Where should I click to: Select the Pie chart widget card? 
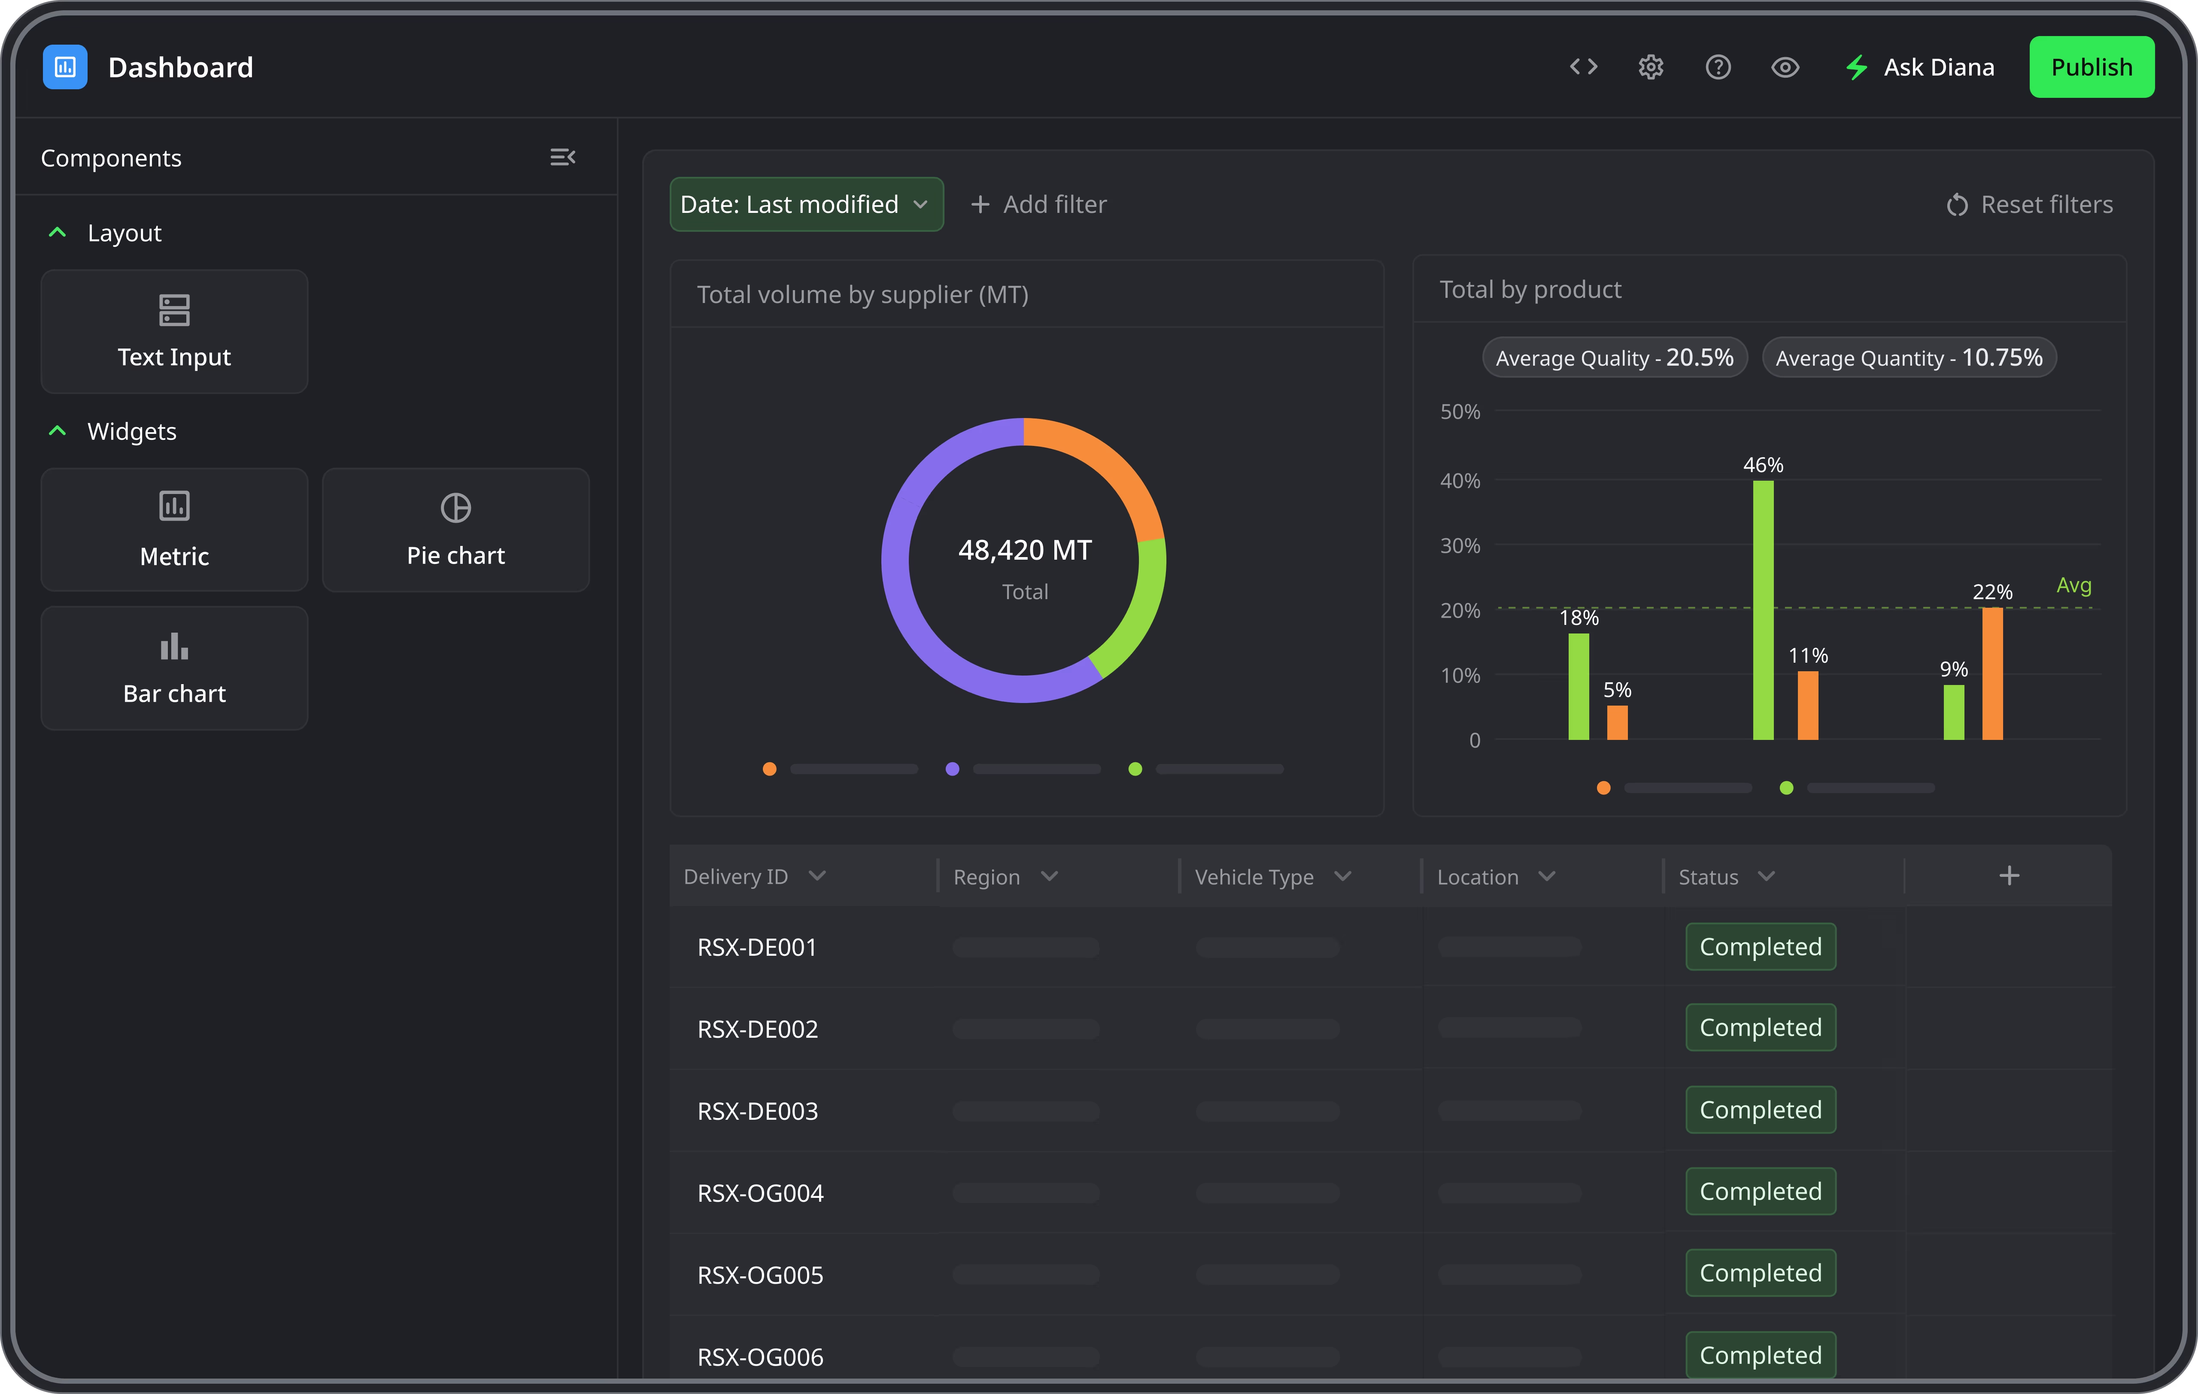(455, 530)
